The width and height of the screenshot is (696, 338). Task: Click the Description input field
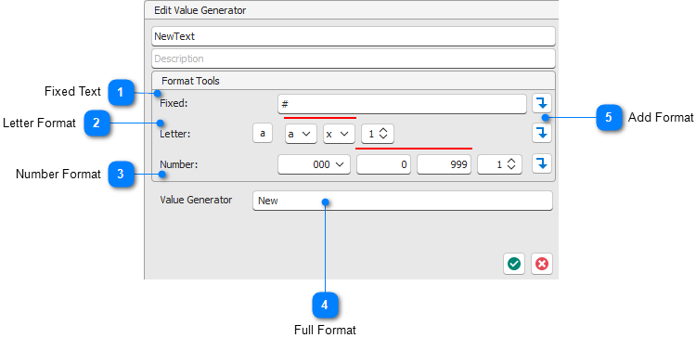[x=354, y=58]
